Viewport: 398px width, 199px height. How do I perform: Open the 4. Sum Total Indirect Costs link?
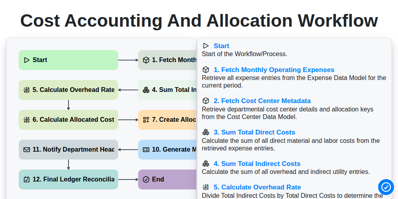pos(257,164)
